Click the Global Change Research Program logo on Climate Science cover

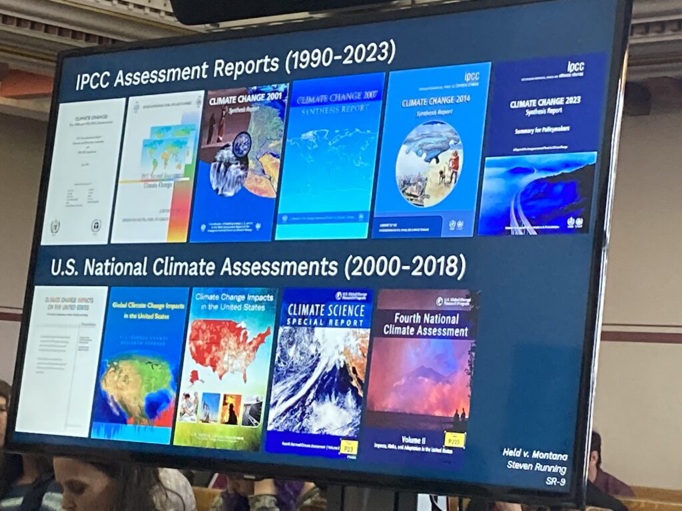click(x=352, y=296)
